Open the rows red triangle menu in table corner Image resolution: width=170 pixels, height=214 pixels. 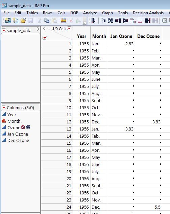[x=45, y=38]
